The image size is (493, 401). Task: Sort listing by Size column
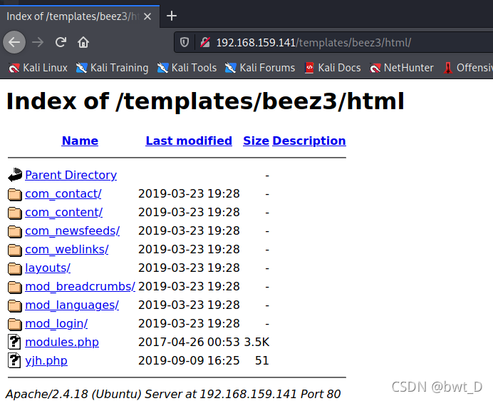[256, 141]
